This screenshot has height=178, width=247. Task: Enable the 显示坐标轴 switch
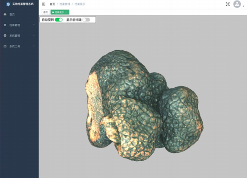point(86,20)
